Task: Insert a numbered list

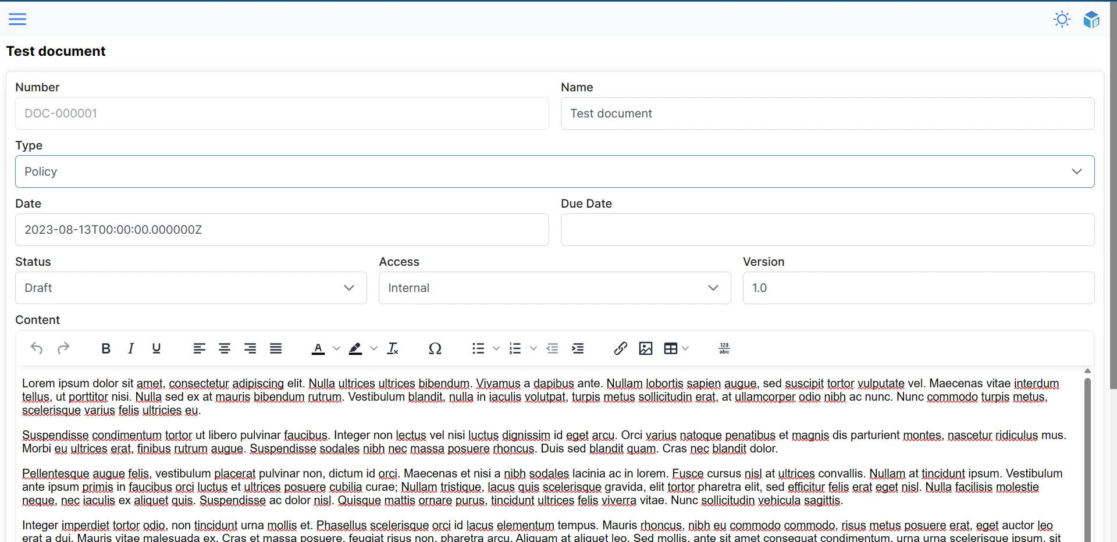Action: [515, 348]
